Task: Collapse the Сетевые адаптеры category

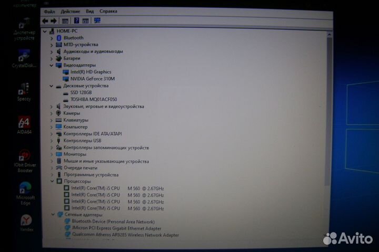Action: (x=53, y=214)
